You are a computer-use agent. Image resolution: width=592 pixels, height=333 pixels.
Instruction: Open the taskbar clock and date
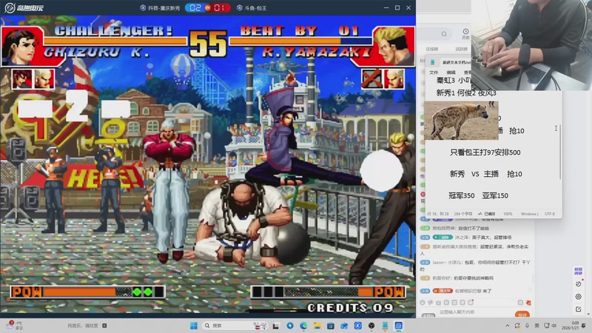(570, 326)
